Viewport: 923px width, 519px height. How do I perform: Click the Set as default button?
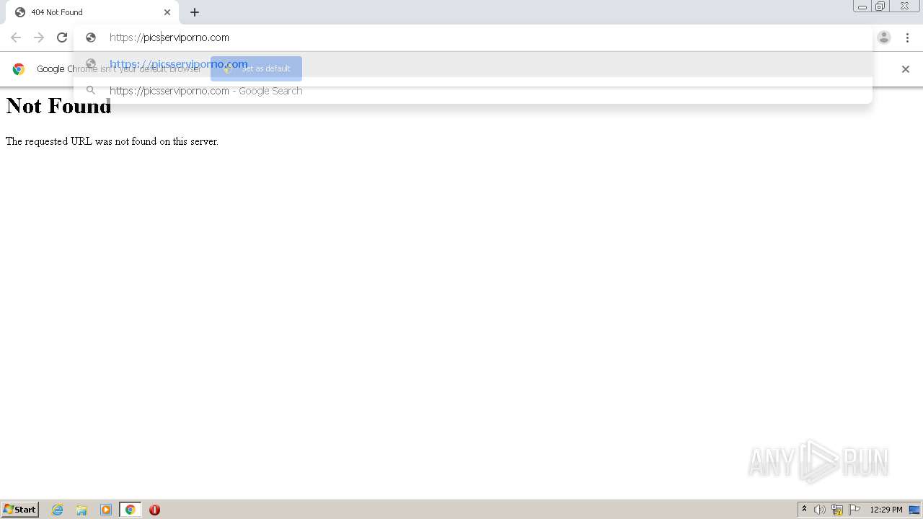pyautogui.click(x=256, y=68)
